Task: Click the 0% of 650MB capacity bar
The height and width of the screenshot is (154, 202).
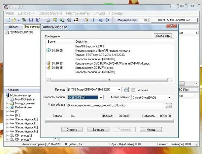Action: click(x=174, y=20)
